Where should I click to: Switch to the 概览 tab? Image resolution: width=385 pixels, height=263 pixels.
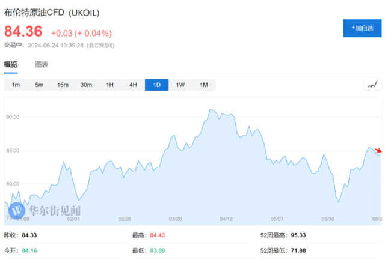point(11,64)
